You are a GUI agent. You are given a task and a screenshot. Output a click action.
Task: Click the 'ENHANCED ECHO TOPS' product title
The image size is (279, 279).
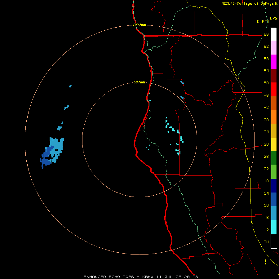tap(109, 277)
